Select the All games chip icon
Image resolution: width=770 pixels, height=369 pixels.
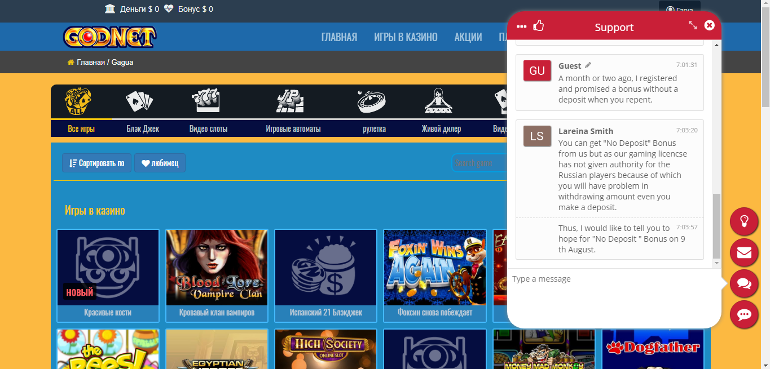click(78, 102)
